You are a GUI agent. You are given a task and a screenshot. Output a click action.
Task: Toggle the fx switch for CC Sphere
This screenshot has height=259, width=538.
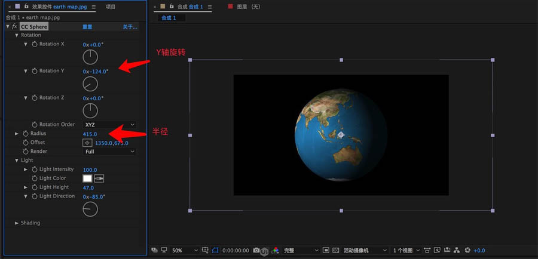tap(15, 26)
